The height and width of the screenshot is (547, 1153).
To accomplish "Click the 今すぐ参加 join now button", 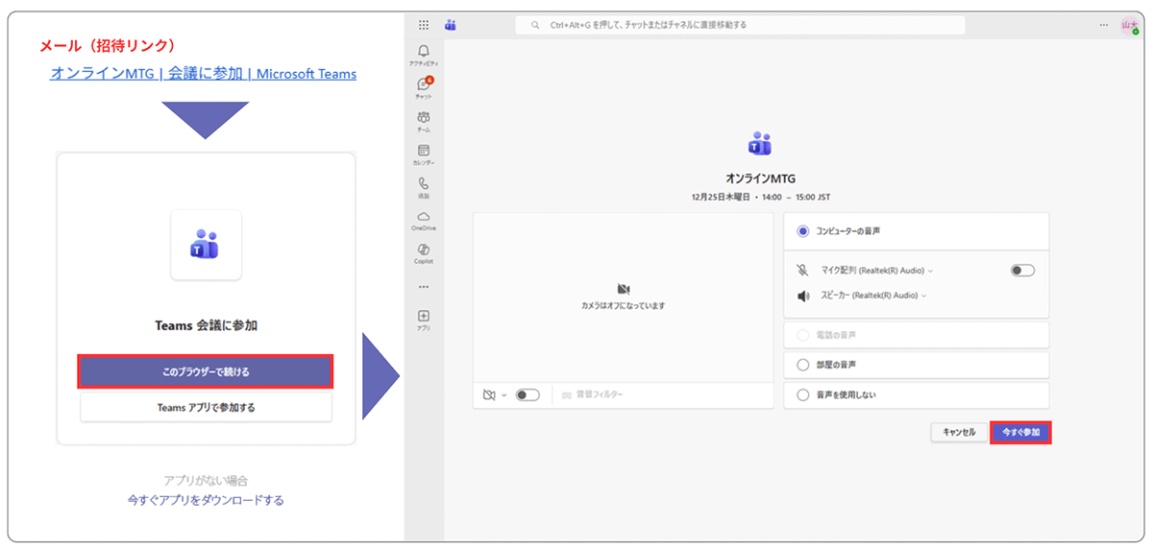I will 1020,432.
